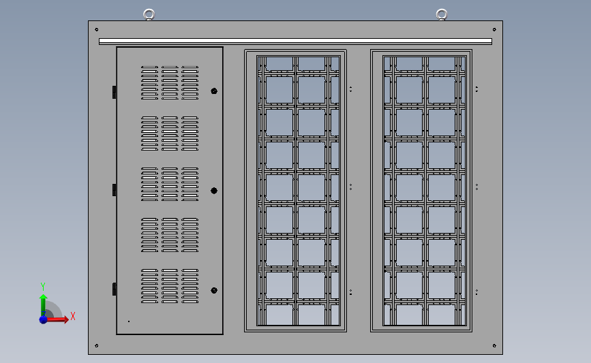This screenshot has height=363, width=591.
Task: Select the small dot near the door's bottom-left corner
Action: click(129, 321)
